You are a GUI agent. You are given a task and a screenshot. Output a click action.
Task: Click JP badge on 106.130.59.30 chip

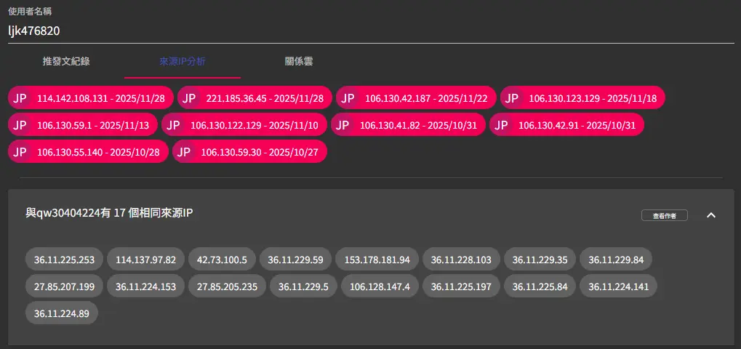[184, 152]
